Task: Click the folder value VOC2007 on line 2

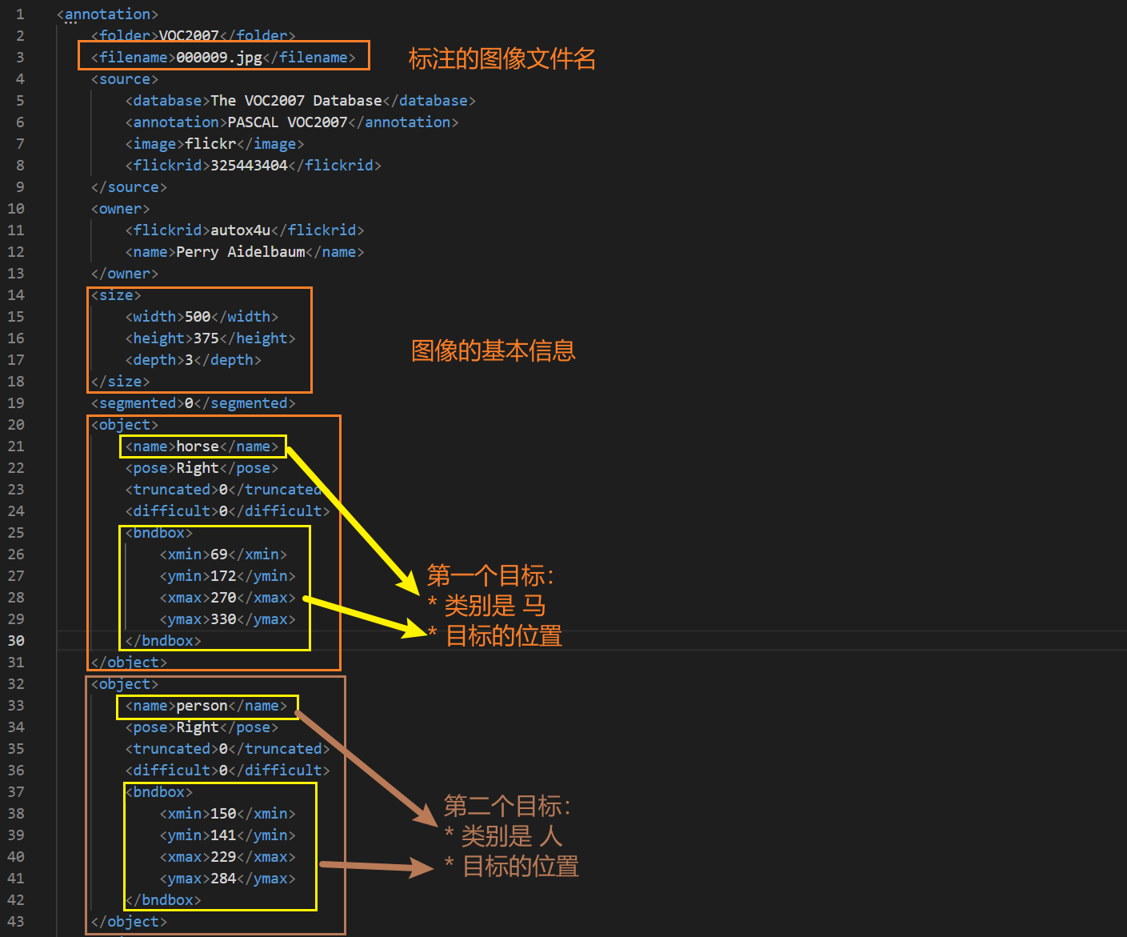Action: pyautogui.click(x=189, y=36)
